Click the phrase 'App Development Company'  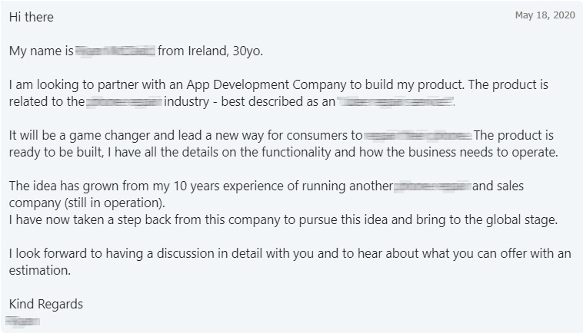266,84
